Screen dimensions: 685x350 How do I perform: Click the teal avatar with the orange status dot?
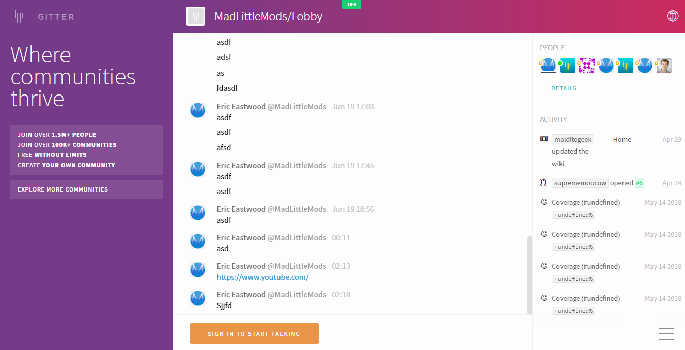(x=626, y=65)
